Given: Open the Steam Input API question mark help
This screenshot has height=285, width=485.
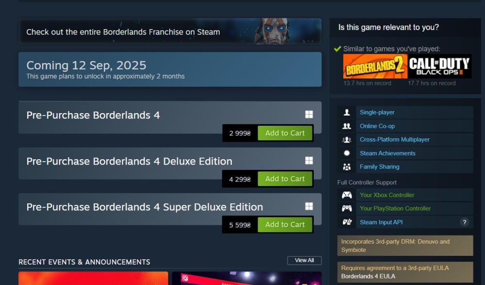Looking at the screenshot, I should coord(464,222).
